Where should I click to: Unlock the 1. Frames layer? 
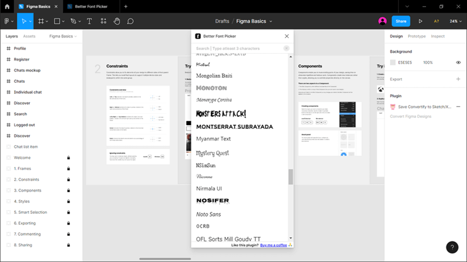coord(69,168)
